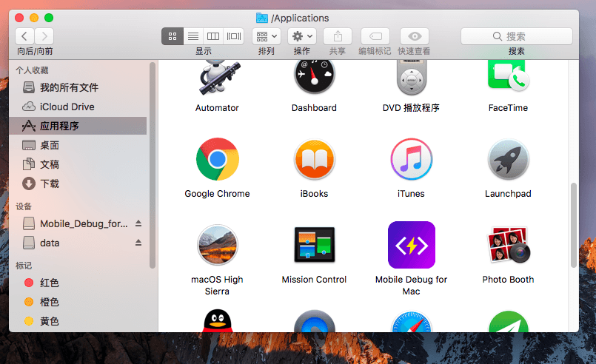Switch to list view
The image size is (596, 364).
click(193, 36)
